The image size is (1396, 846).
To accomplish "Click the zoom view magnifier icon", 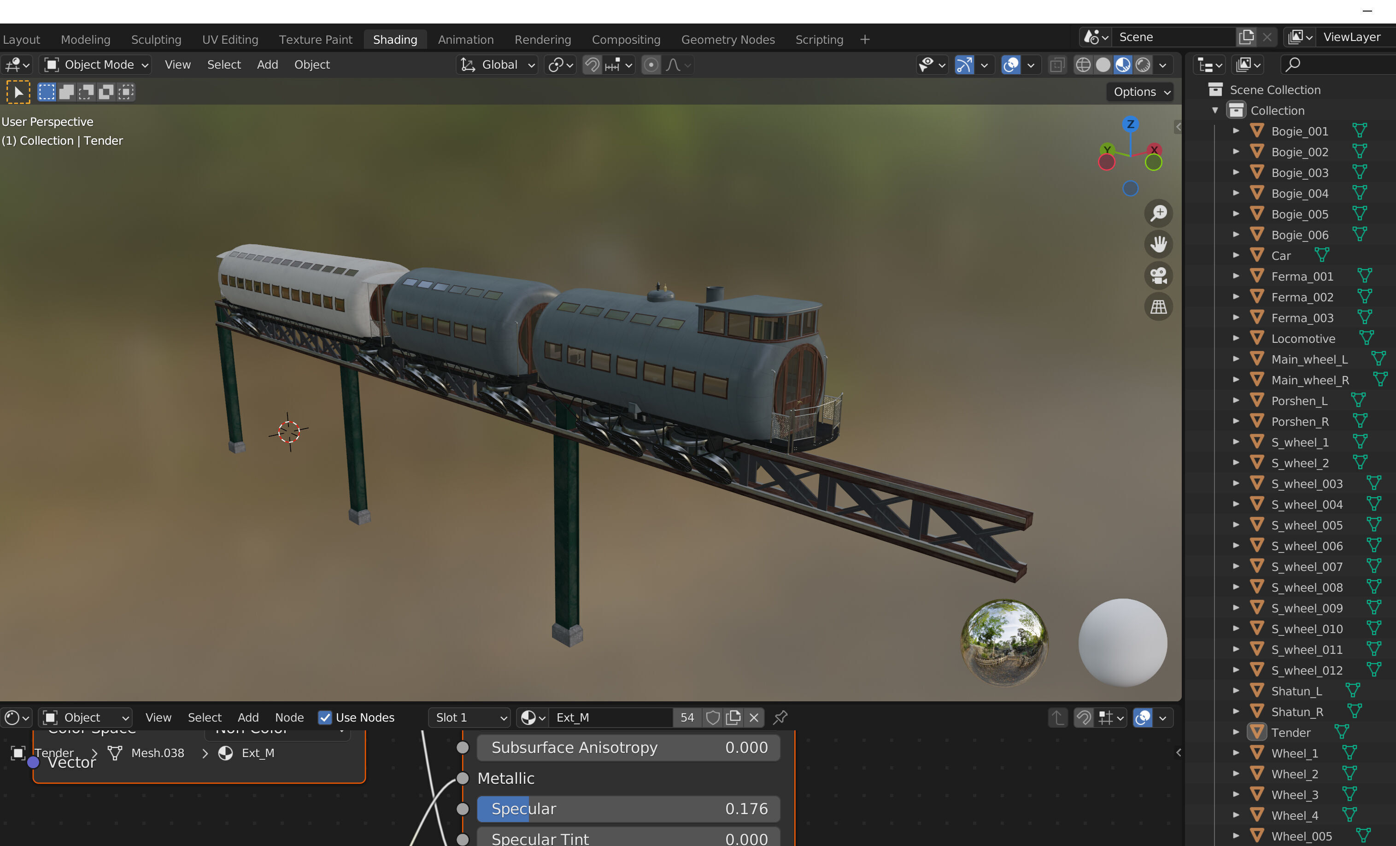I will point(1159,214).
